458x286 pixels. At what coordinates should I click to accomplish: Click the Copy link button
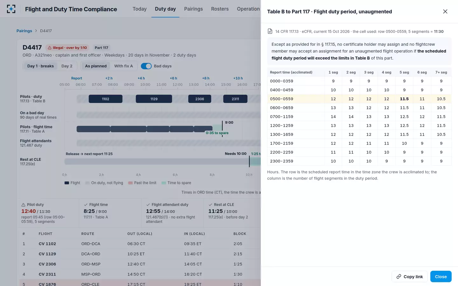[x=410, y=276]
